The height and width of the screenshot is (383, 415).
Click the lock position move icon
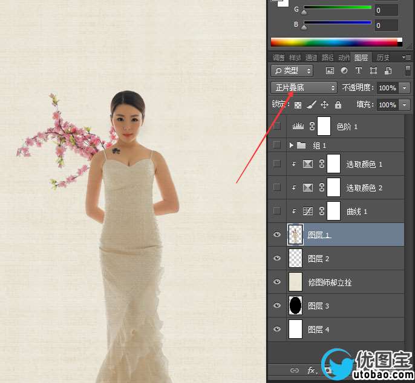[x=325, y=105]
